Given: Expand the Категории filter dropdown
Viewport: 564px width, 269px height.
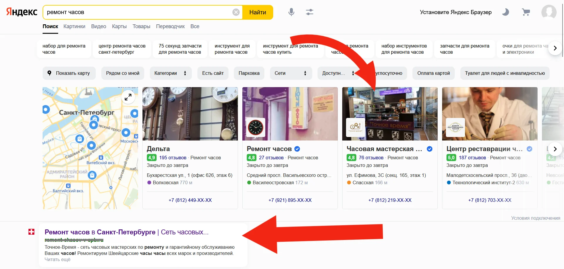Looking at the screenshot, I should tap(171, 73).
